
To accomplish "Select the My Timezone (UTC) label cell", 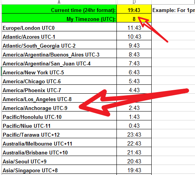I will [x=59, y=18].
